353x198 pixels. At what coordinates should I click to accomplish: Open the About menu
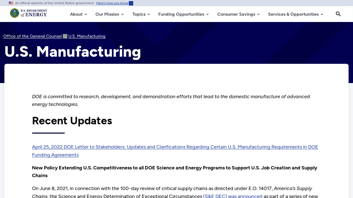pyautogui.click(x=79, y=14)
